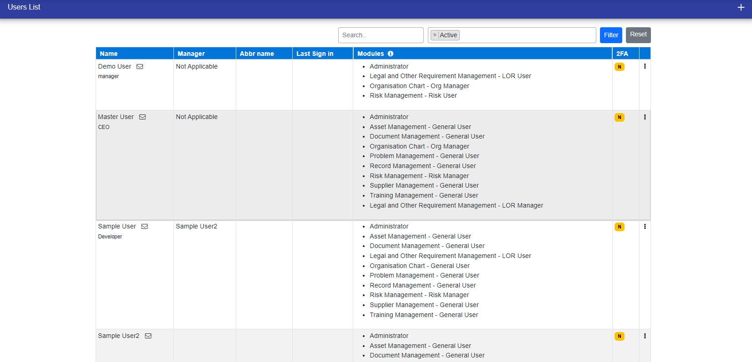Open actions menu for Sample User Developer row

point(645,227)
